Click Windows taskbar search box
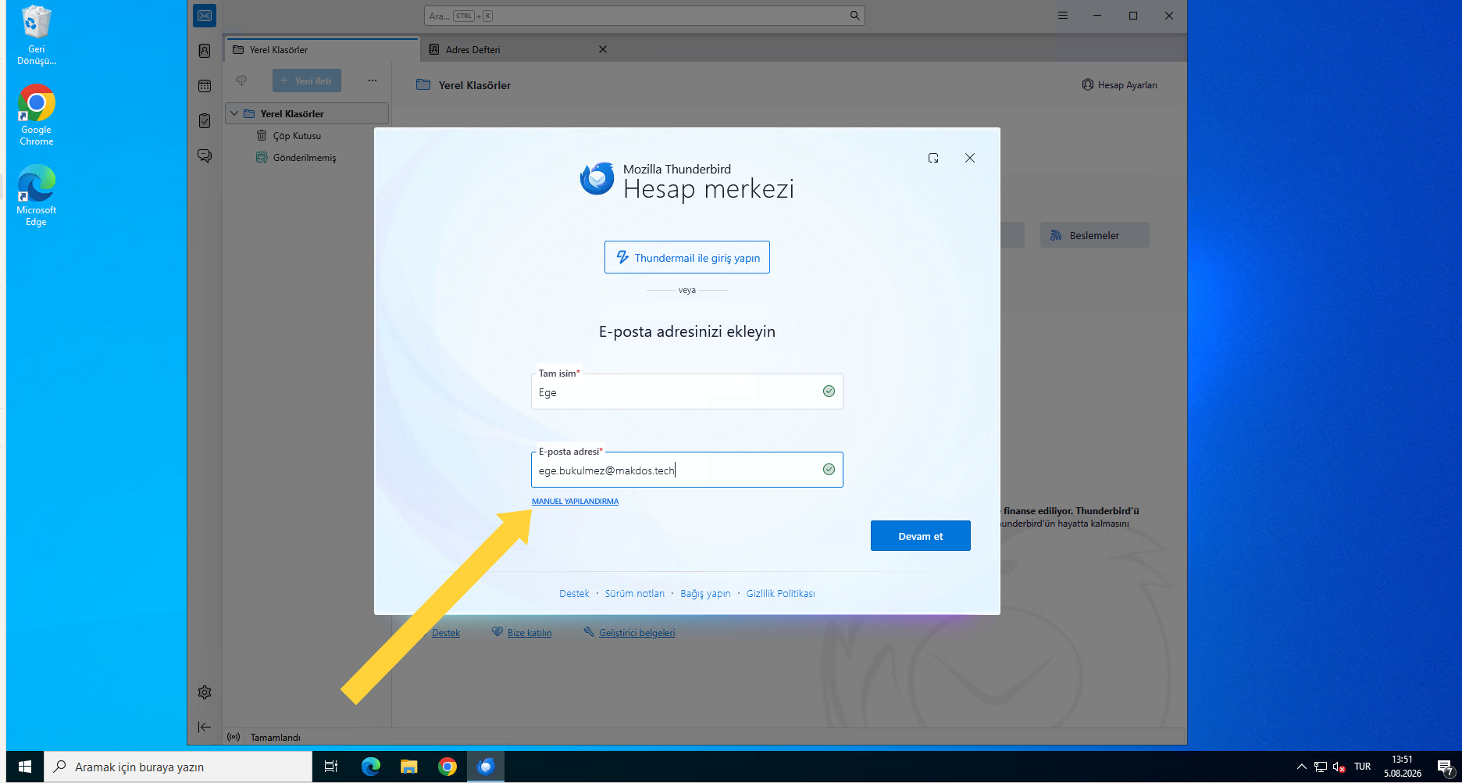 point(178,767)
